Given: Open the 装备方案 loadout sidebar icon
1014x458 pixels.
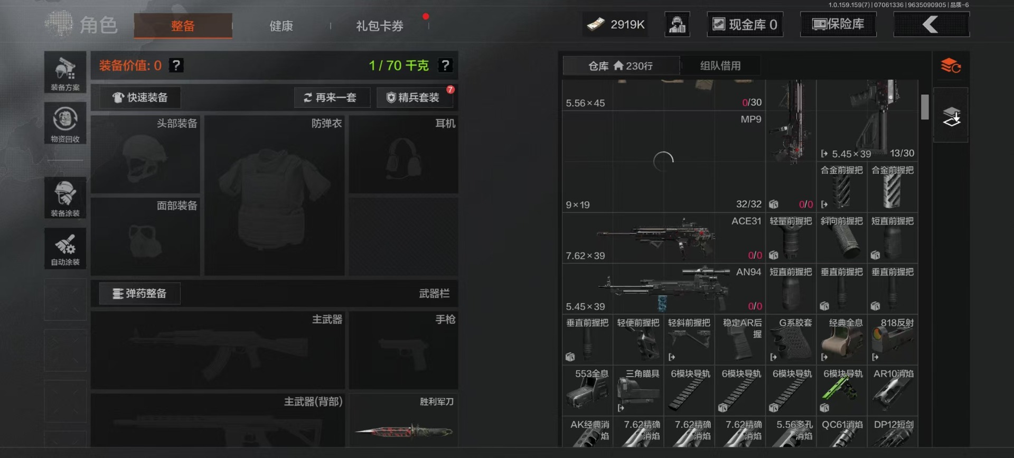Looking at the screenshot, I should 65,72.
